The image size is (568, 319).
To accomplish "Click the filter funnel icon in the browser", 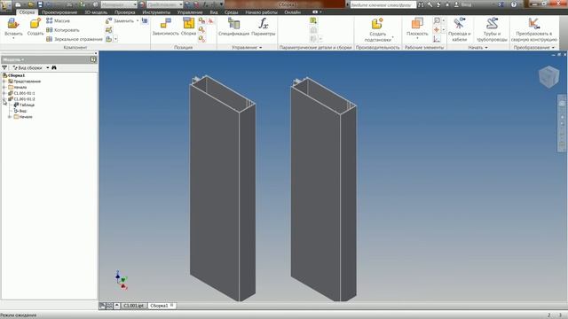I will [x=4, y=67].
